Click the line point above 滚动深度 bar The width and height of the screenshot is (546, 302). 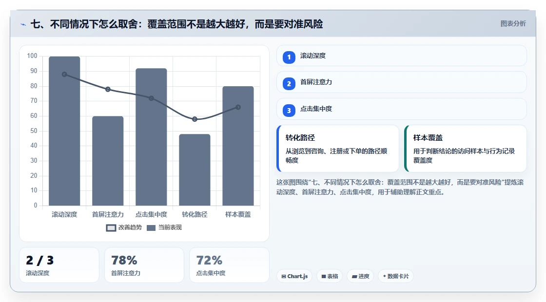pyautogui.click(x=64, y=75)
